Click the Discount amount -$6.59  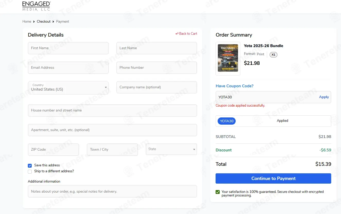[x=325, y=150]
